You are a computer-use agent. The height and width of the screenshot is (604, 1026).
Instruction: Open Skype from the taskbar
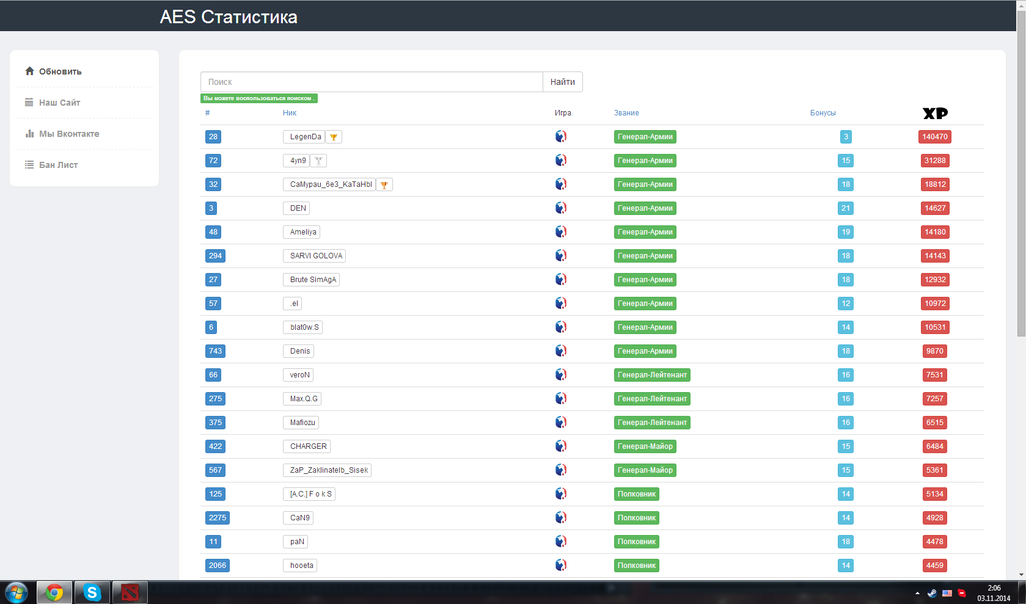click(x=92, y=592)
